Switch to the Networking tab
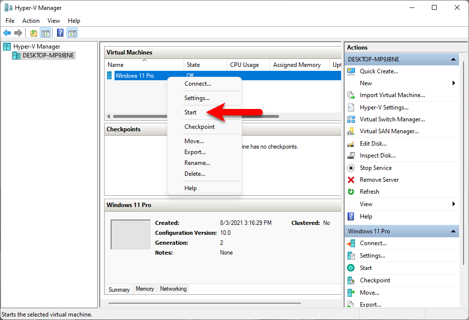This screenshot has height=320, width=469. click(173, 289)
